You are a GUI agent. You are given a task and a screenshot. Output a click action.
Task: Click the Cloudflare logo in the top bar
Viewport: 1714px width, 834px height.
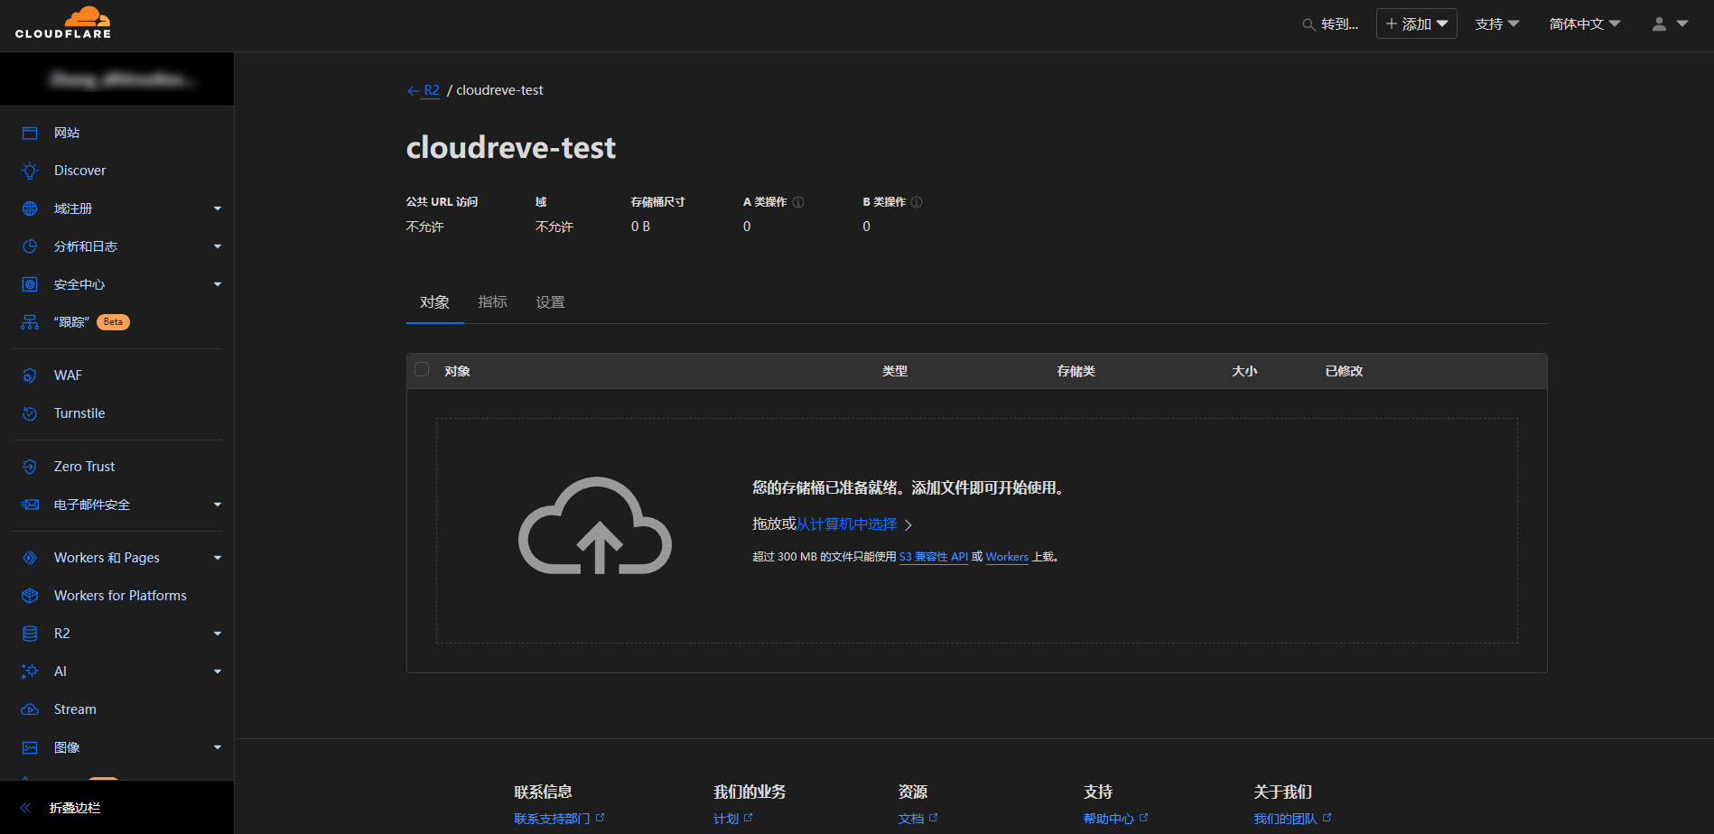[62, 23]
